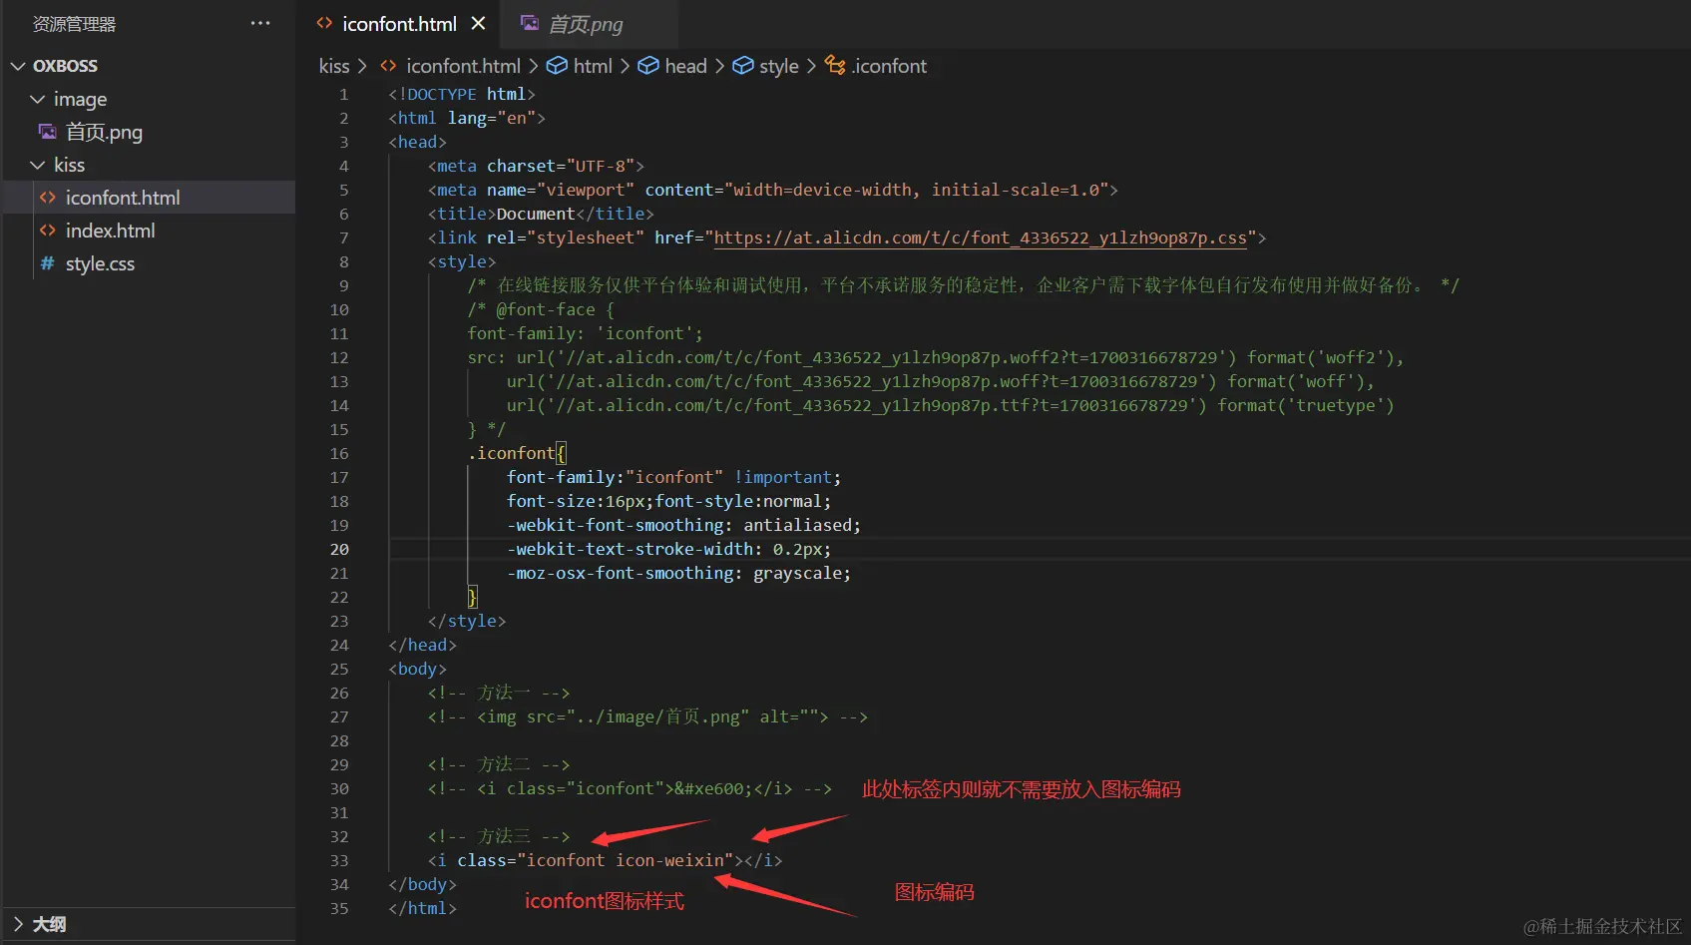The image size is (1691, 945).
Task: Click the closing </head> tag
Action: [x=422, y=645]
